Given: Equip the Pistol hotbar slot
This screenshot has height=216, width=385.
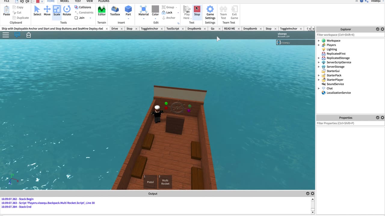Looking at the screenshot, I should point(150,182).
